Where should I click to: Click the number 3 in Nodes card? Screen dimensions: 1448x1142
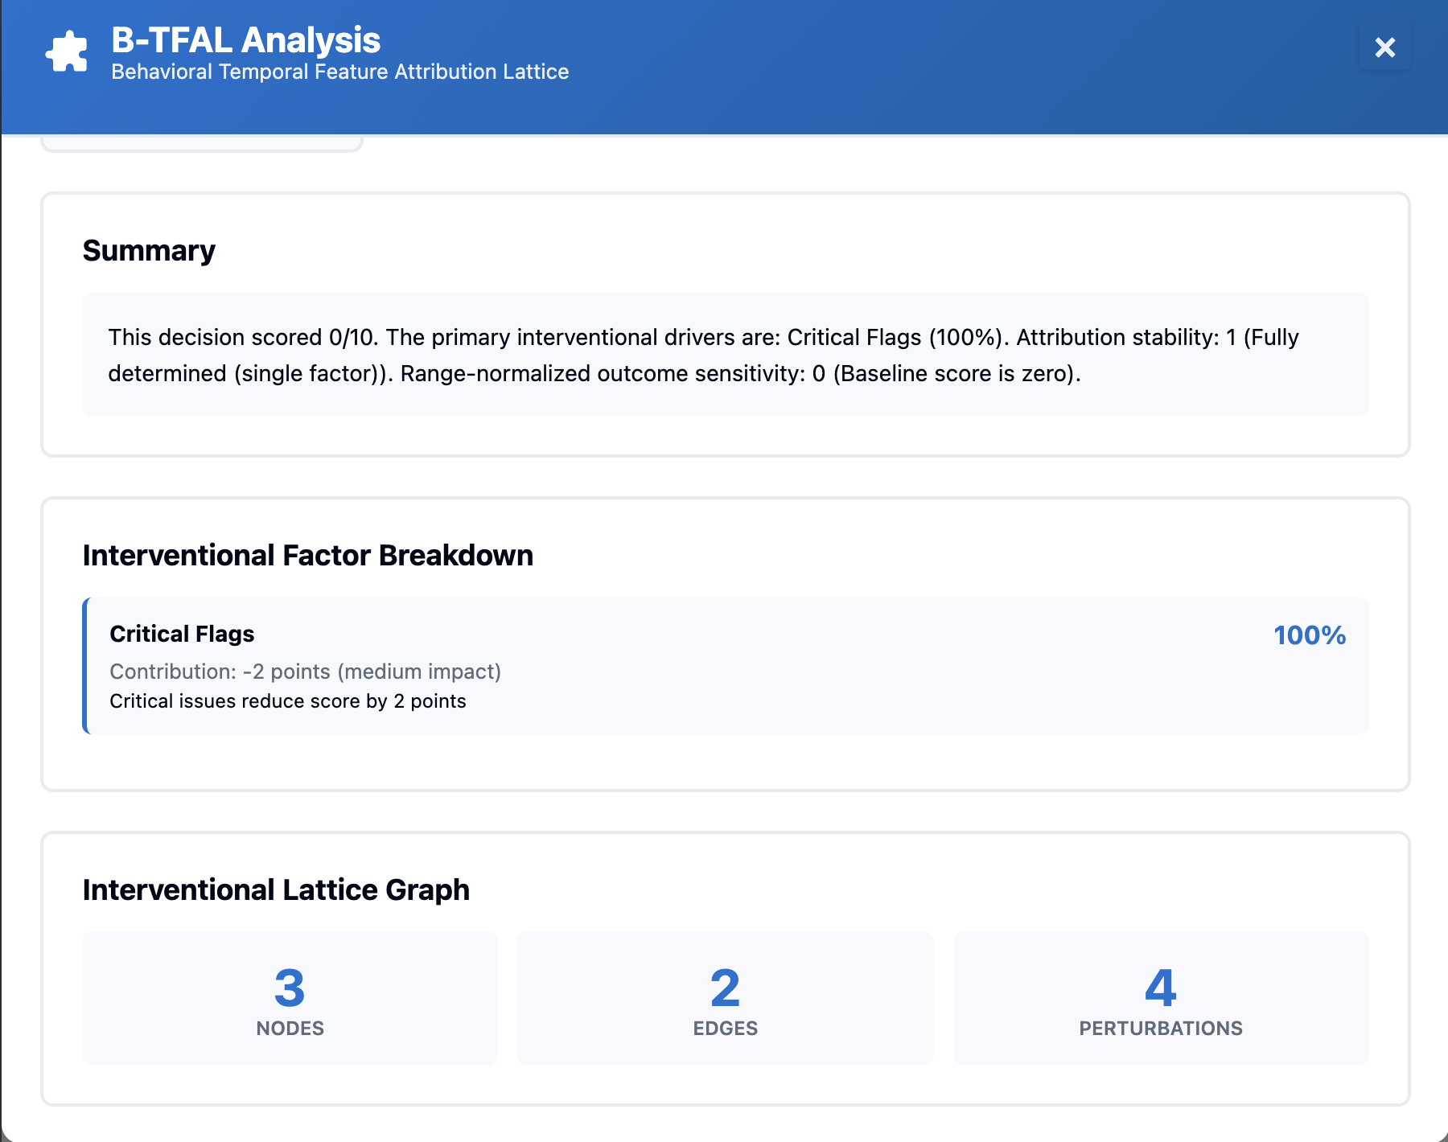pyautogui.click(x=290, y=988)
